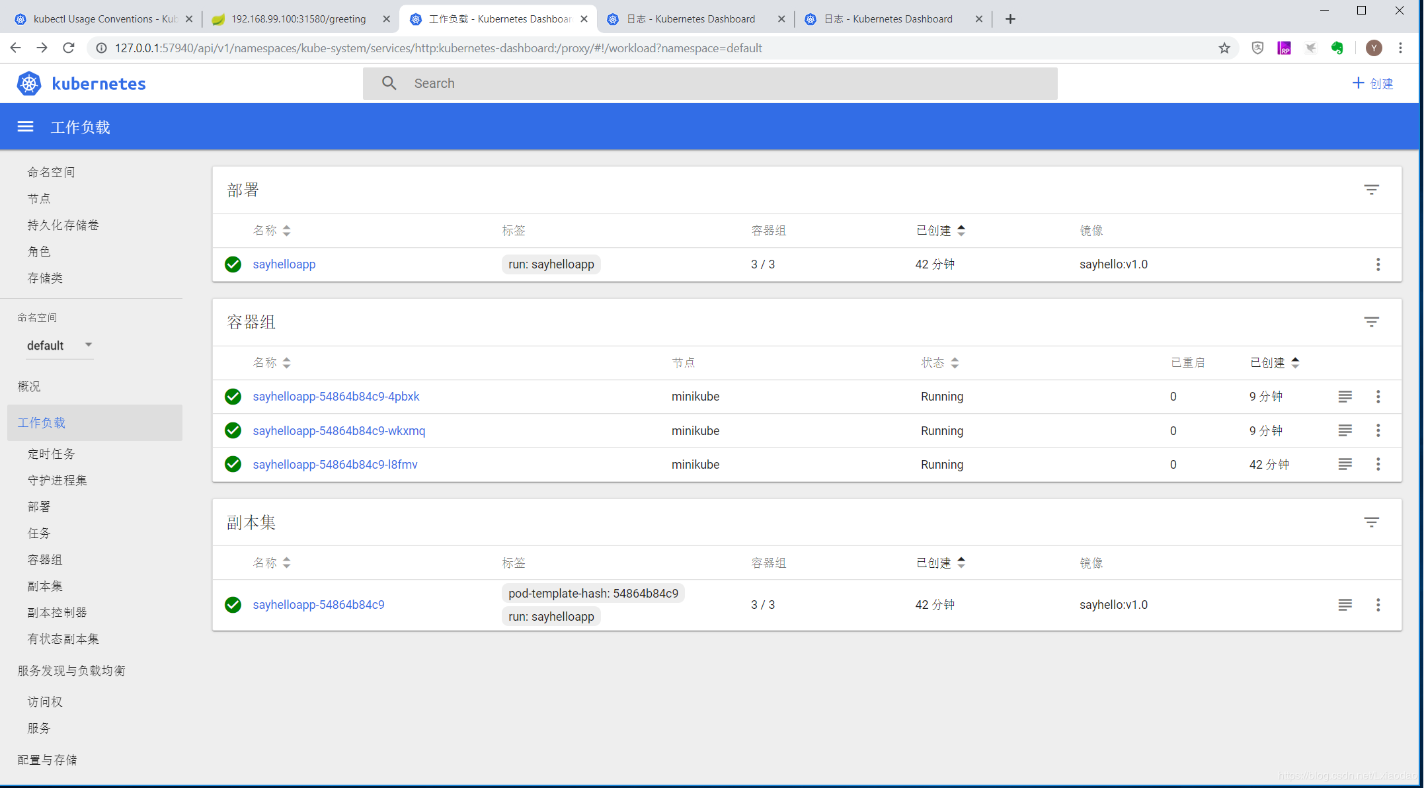Select 容器组 in the sidebar
The image size is (1424, 788).
point(45,560)
